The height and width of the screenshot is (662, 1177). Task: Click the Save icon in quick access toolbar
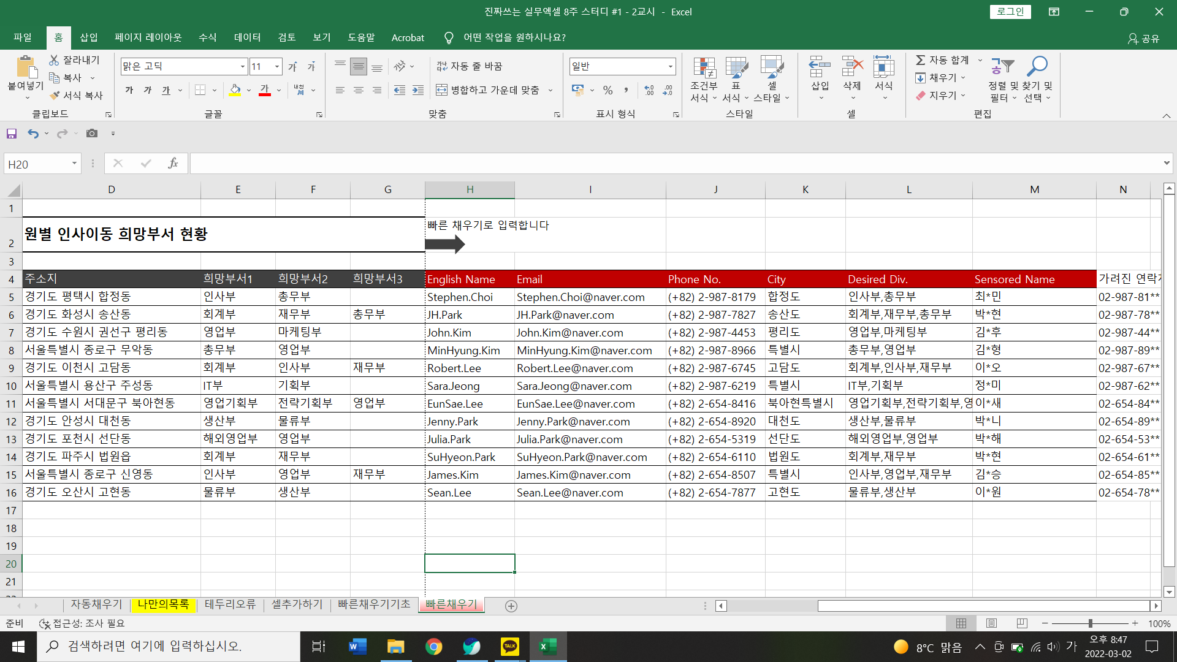coord(12,134)
